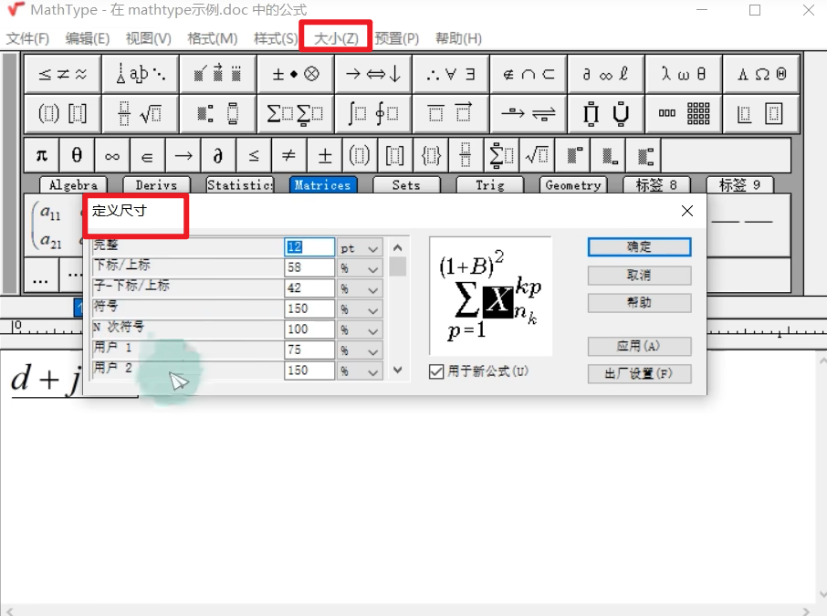Open the 样式(S) menu
This screenshot has height=616, width=827.
pos(276,38)
